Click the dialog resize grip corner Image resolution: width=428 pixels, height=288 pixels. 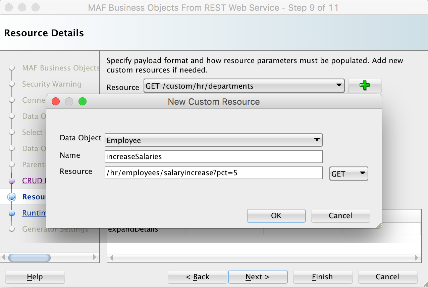[379, 226]
